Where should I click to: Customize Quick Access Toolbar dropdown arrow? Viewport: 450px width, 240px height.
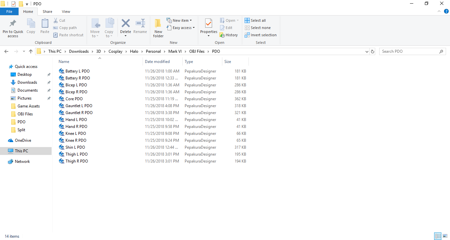point(27,4)
